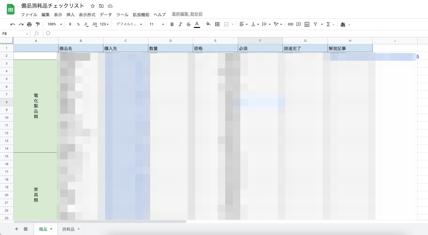Click the All sheets list icon
The height and width of the screenshot is (235, 428).
click(26, 229)
